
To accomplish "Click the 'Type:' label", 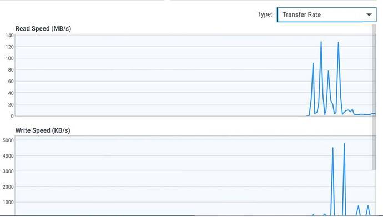I will [265, 14].
